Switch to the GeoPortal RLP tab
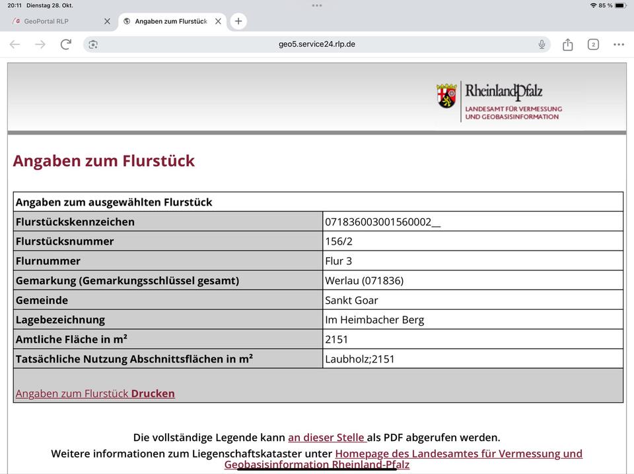Image resolution: width=634 pixels, height=474 pixels. pyautogui.click(x=53, y=21)
